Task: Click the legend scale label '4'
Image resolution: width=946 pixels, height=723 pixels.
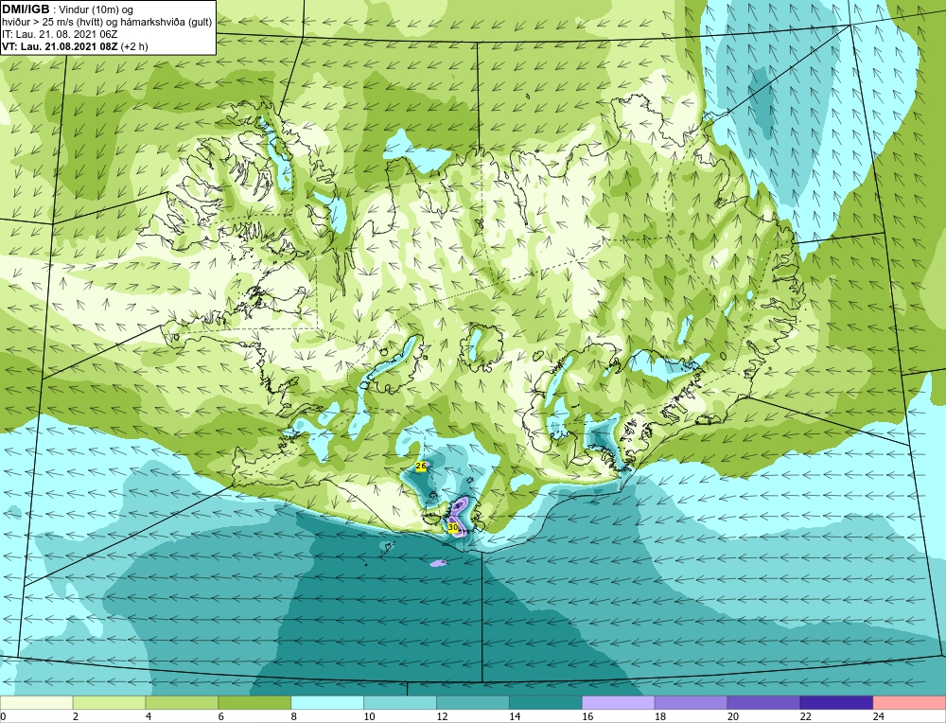Action: coord(149,716)
